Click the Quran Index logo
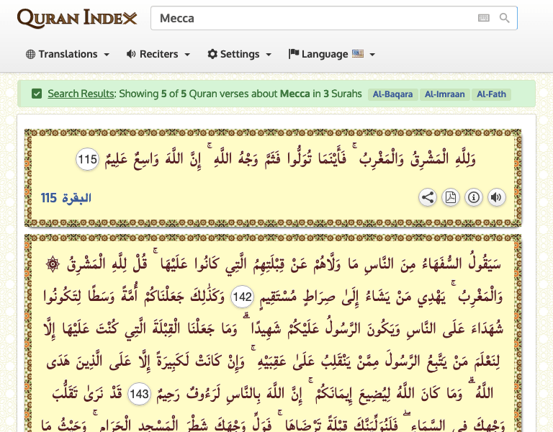Image resolution: width=553 pixels, height=432 pixels. [77, 18]
